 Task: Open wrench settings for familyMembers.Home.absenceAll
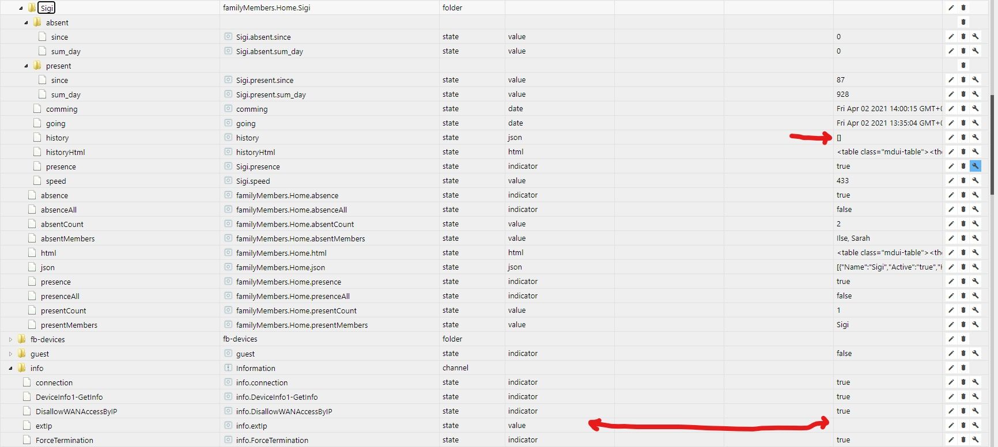point(976,210)
